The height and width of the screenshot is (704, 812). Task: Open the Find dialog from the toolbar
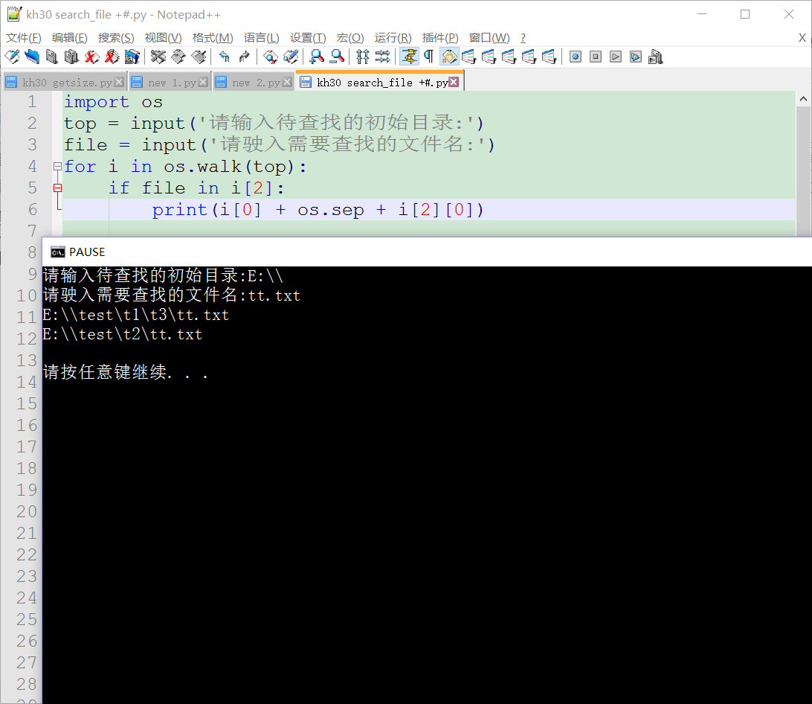(x=270, y=57)
